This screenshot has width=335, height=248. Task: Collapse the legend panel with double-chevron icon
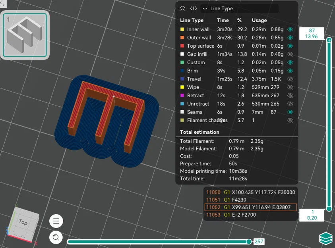click(x=182, y=8)
